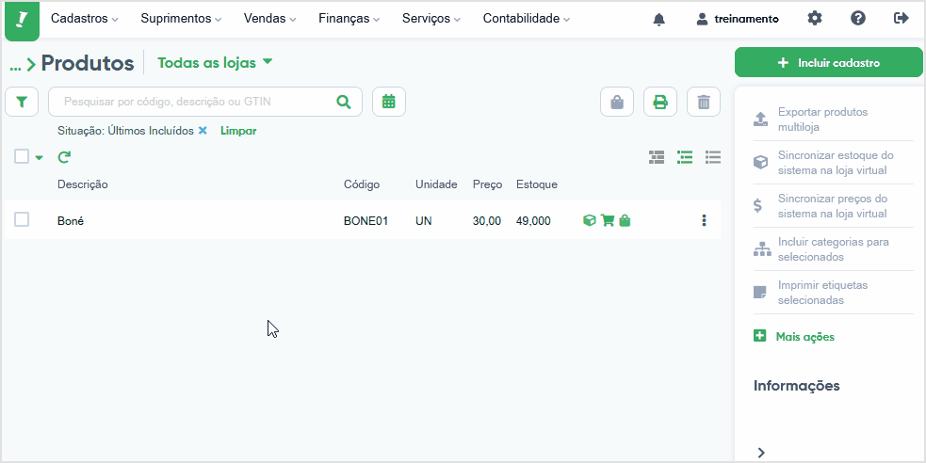Image resolution: width=926 pixels, height=463 pixels.
Task: Expand the side panel bottom chevron
Action: pos(761,453)
